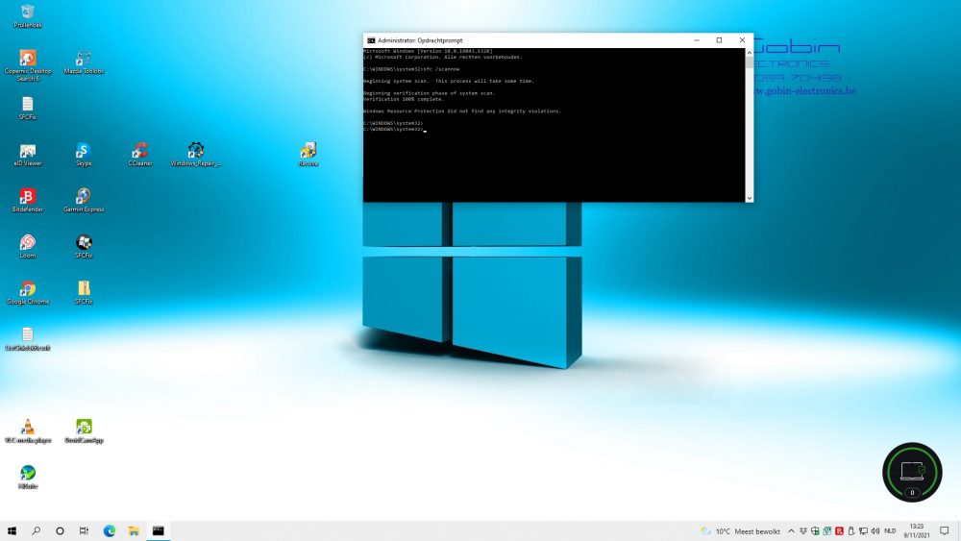961x541 pixels.
Task: Open the Prullenbak recycle bin icon
Action: tap(28, 12)
